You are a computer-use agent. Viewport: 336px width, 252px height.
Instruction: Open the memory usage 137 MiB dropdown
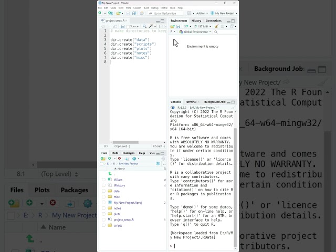202,26
